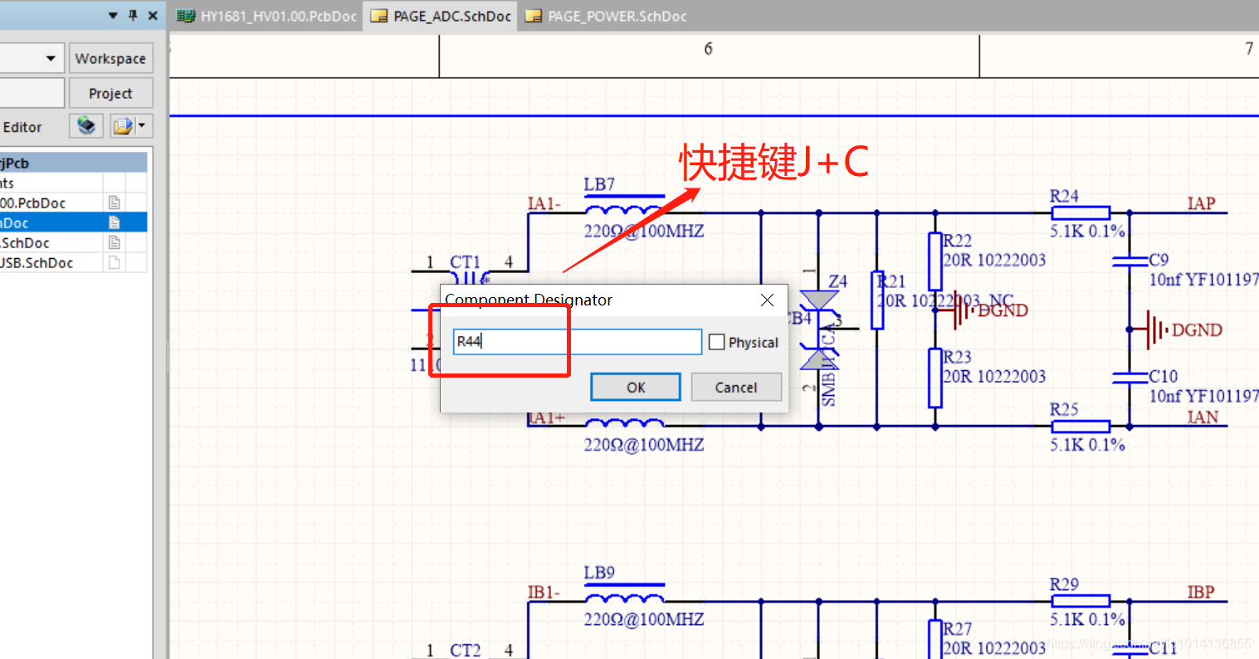Viewport: 1259px width, 659px height.
Task: Expand the project options dropdown arrow
Action: click(143, 125)
